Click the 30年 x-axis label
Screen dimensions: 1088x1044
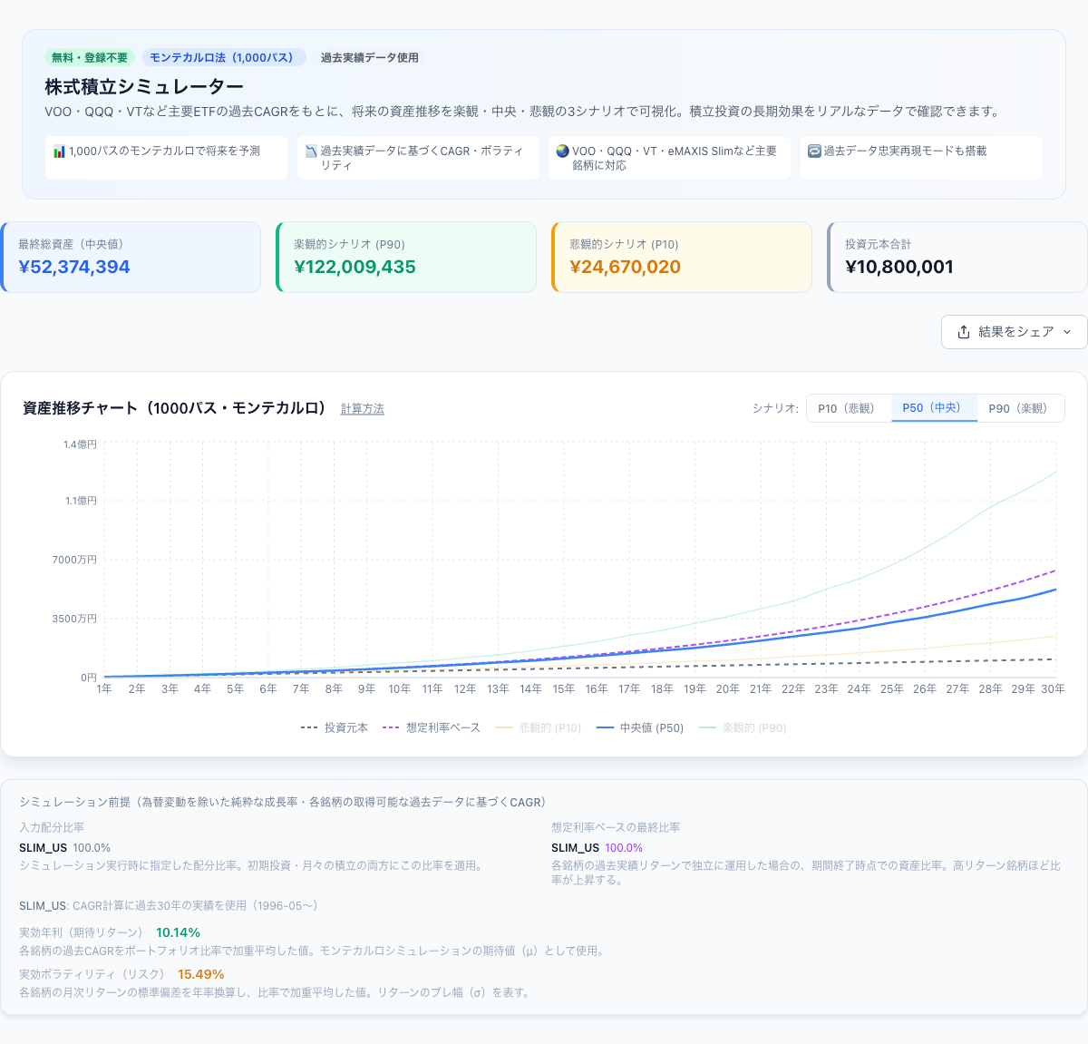coord(1053,689)
